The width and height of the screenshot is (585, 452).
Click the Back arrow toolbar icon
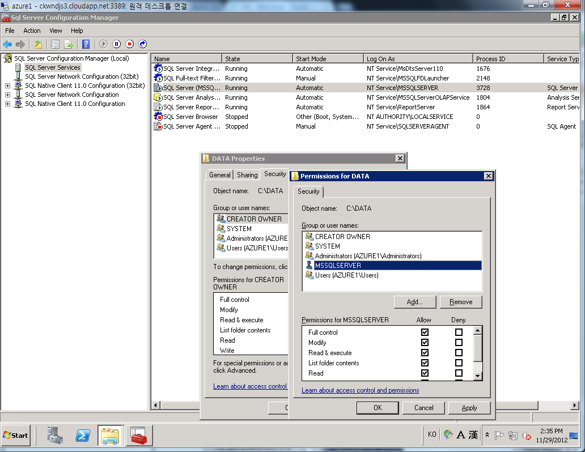[7, 44]
